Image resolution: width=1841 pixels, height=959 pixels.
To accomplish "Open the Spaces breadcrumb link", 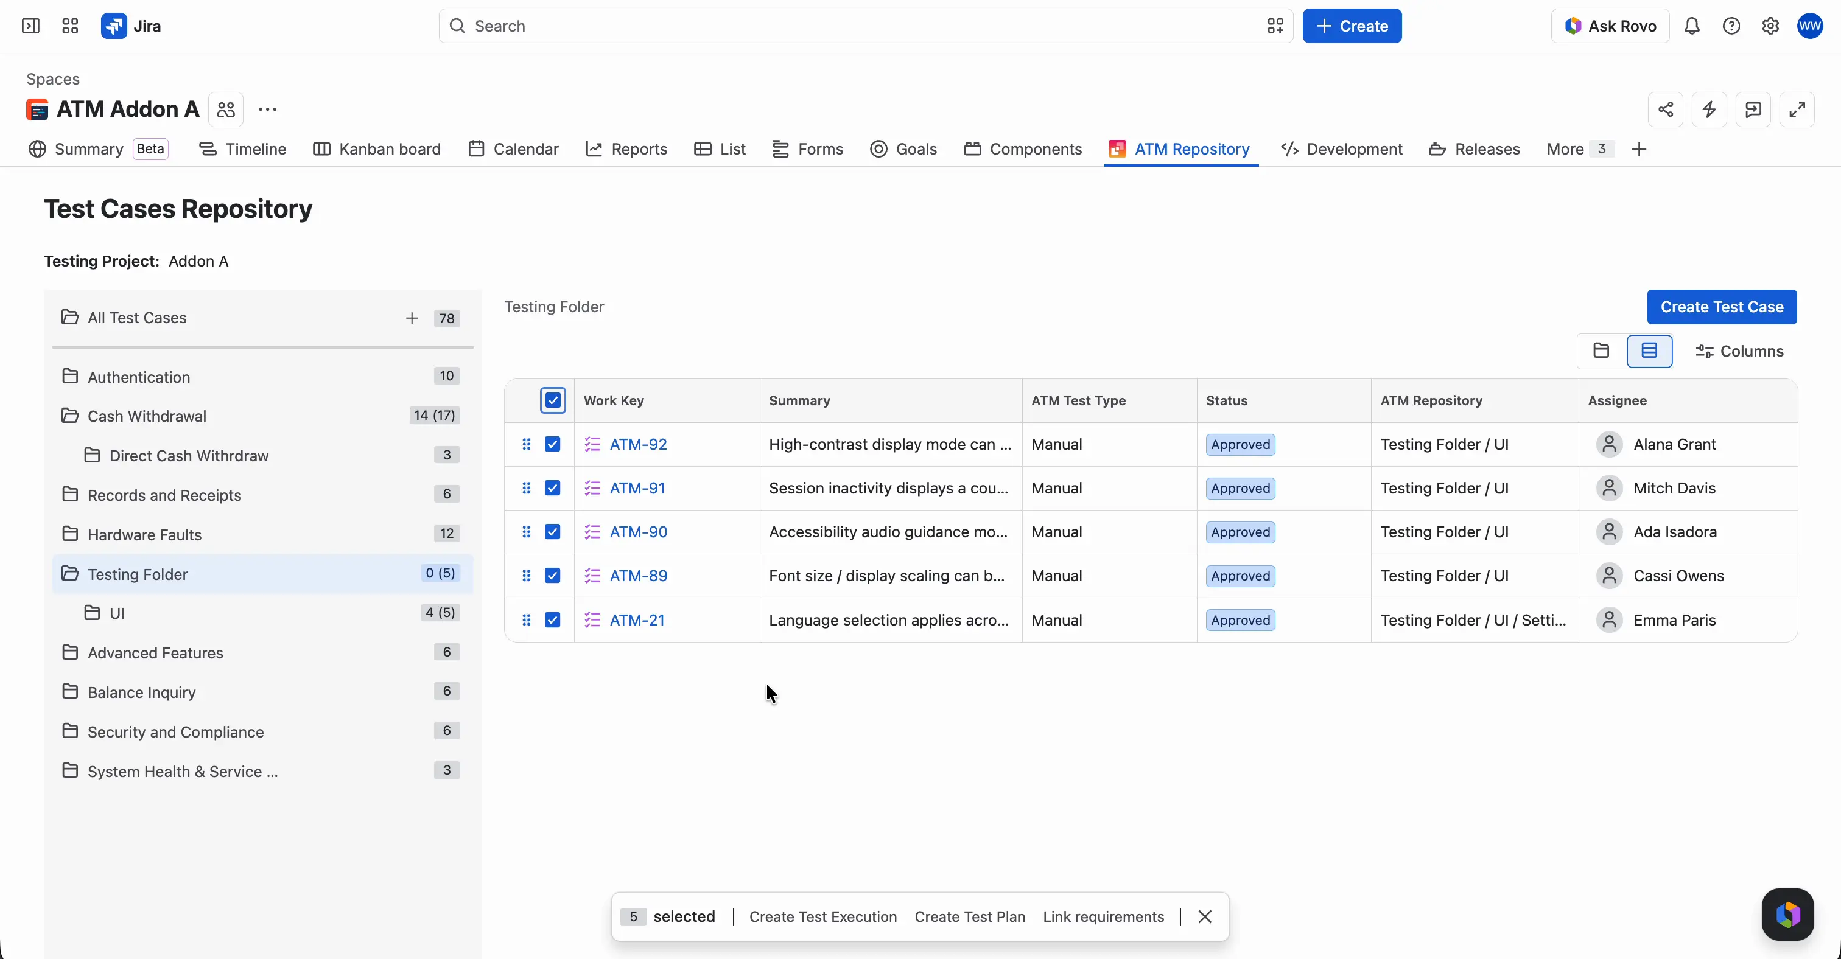I will pos(53,79).
